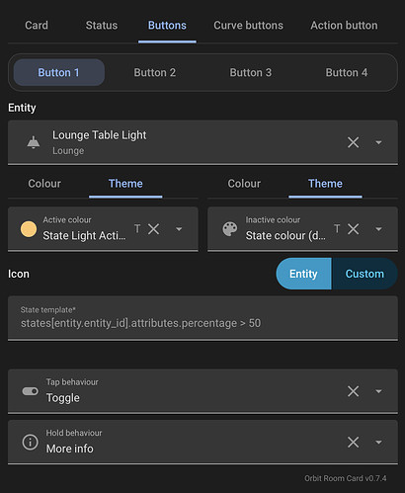Viewport: 405px width, 493px height.
Task: Choose Button 3 configuration
Action: coord(251,72)
